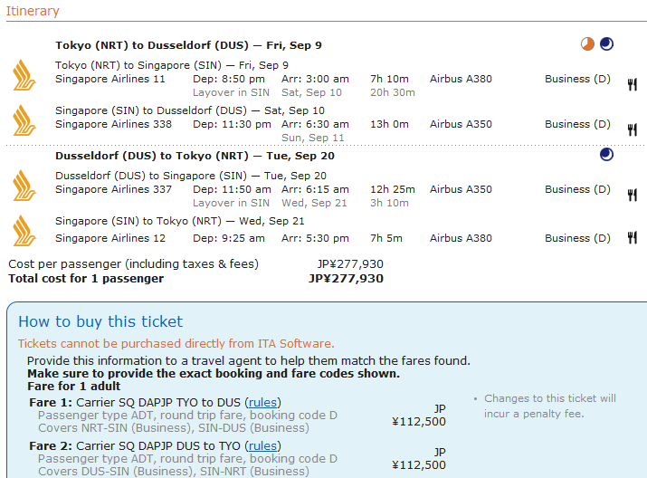Select the bold total cost JP¥277,930
The width and height of the screenshot is (647, 478).
(x=346, y=278)
